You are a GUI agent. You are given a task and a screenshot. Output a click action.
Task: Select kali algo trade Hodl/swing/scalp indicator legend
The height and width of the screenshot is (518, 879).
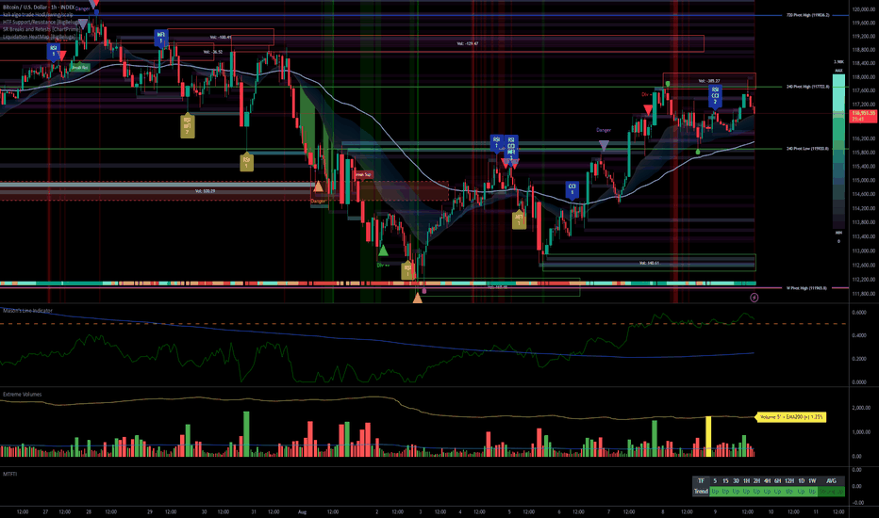[x=38, y=14]
